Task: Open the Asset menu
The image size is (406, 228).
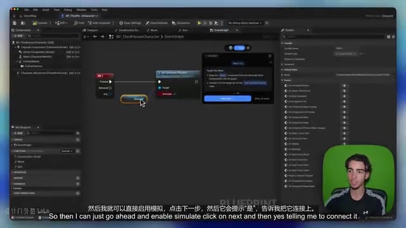Action: pos(46,10)
